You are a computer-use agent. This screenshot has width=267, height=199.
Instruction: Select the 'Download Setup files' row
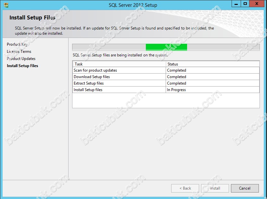pyautogui.click(x=166, y=76)
